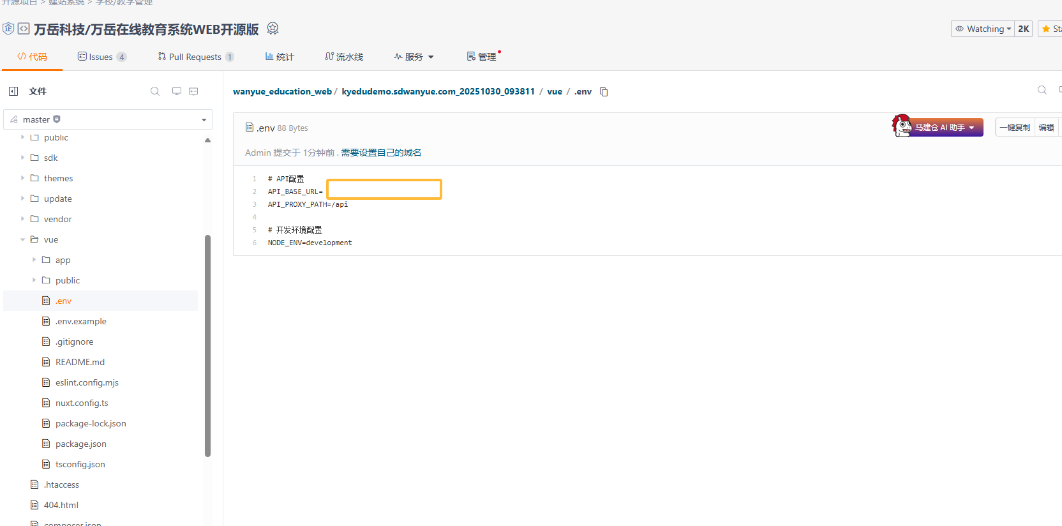
Task: Open the .env.example file
Action: click(80, 321)
